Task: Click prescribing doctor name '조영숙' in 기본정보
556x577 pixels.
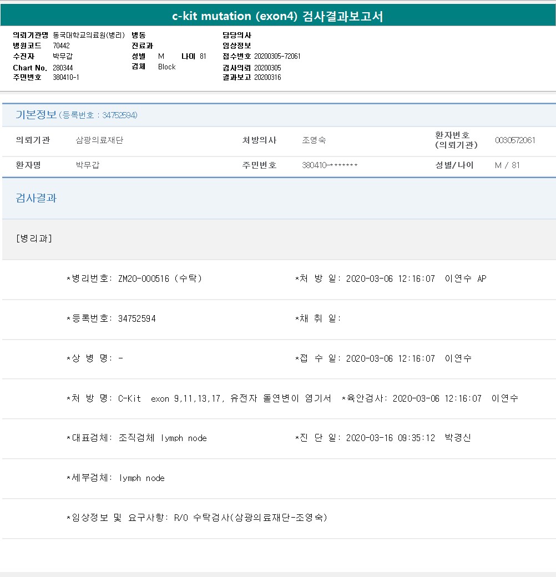Action: coord(314,140)
